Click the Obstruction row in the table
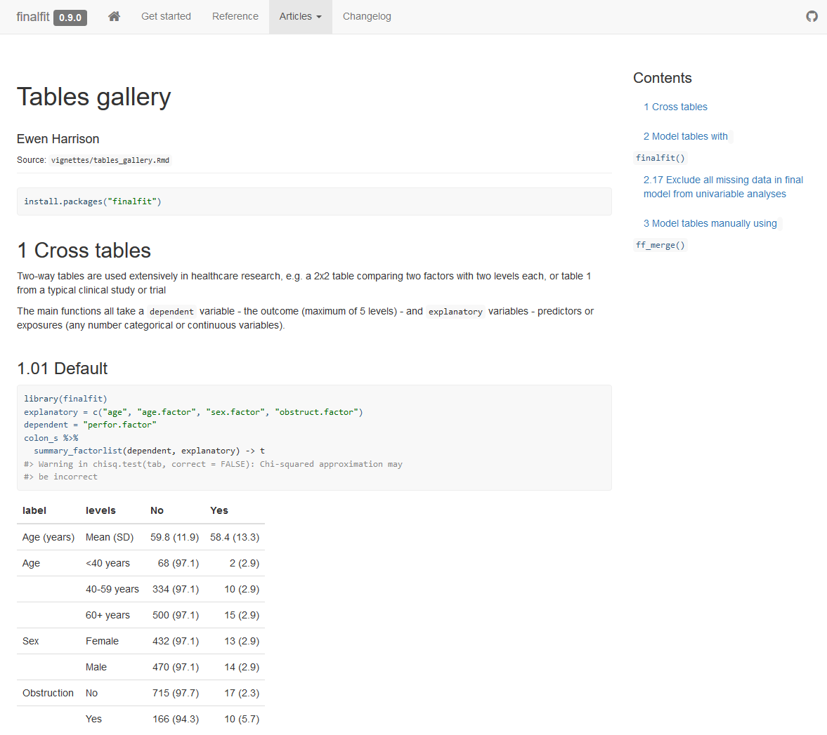This screenshot has width=827, height=735. (x=48, y=693)
